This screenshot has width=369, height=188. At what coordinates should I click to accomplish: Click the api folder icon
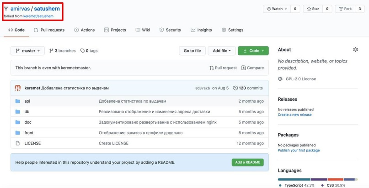click(x=18, y=101)
